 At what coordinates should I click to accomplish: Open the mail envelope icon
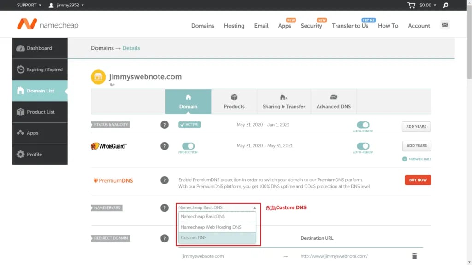pos(445,25)
